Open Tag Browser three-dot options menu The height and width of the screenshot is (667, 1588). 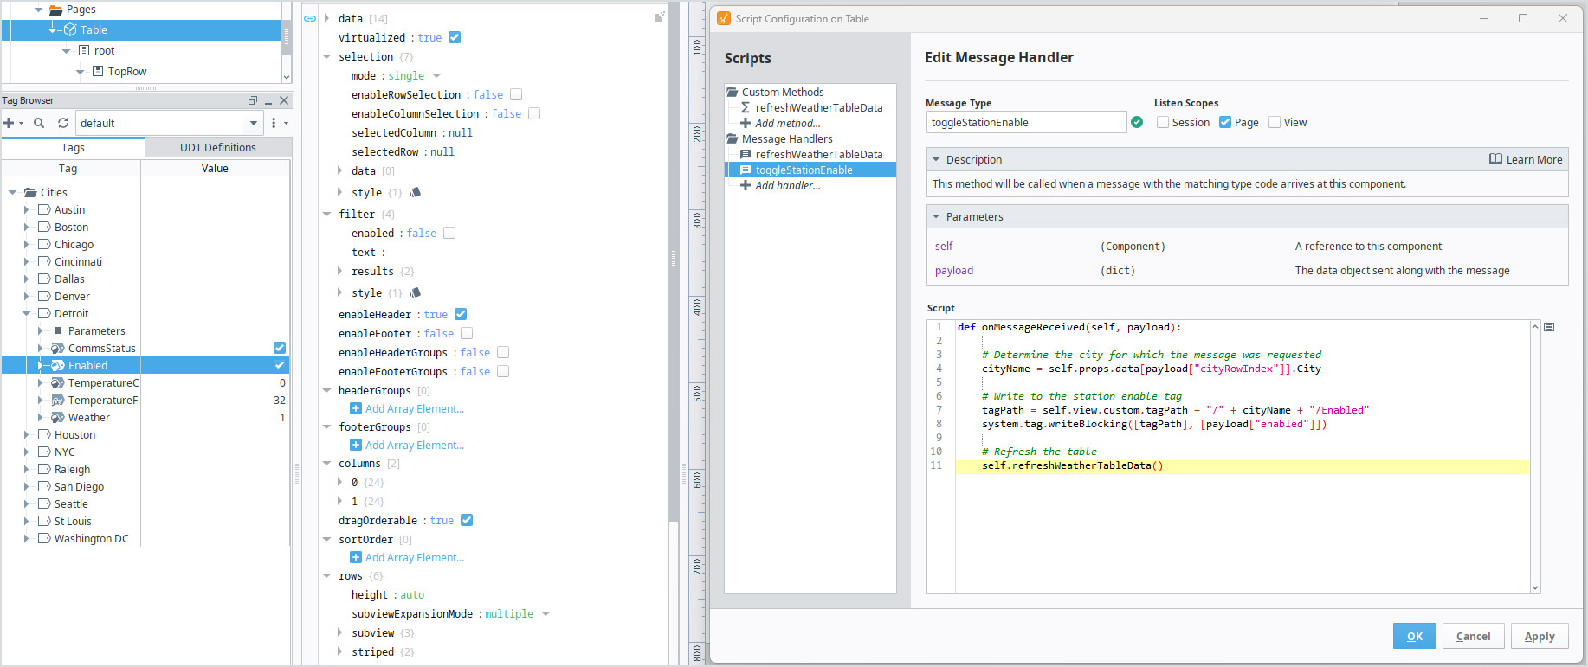274,123
